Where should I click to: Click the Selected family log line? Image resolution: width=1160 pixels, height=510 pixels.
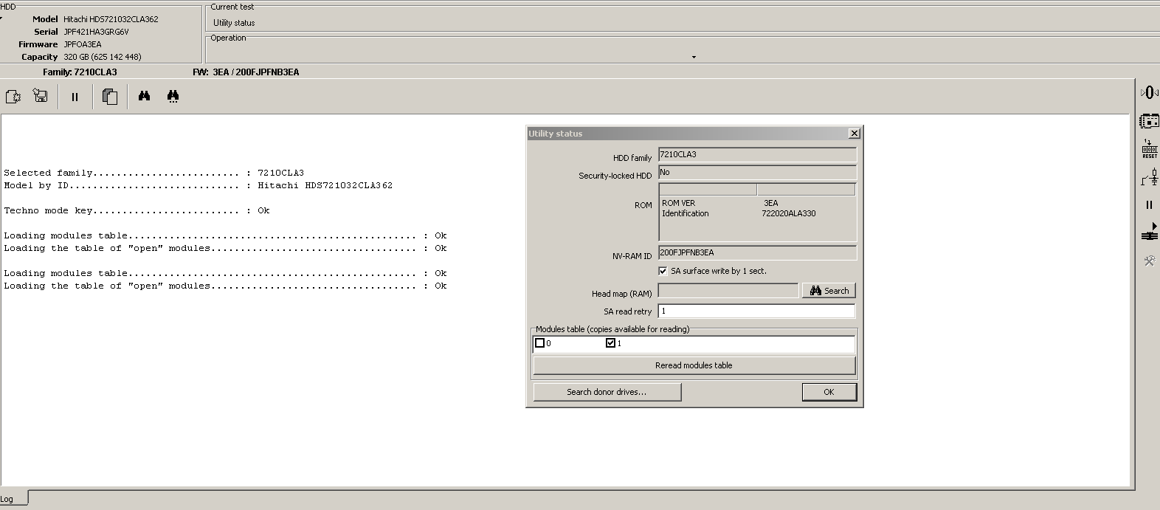153,173
